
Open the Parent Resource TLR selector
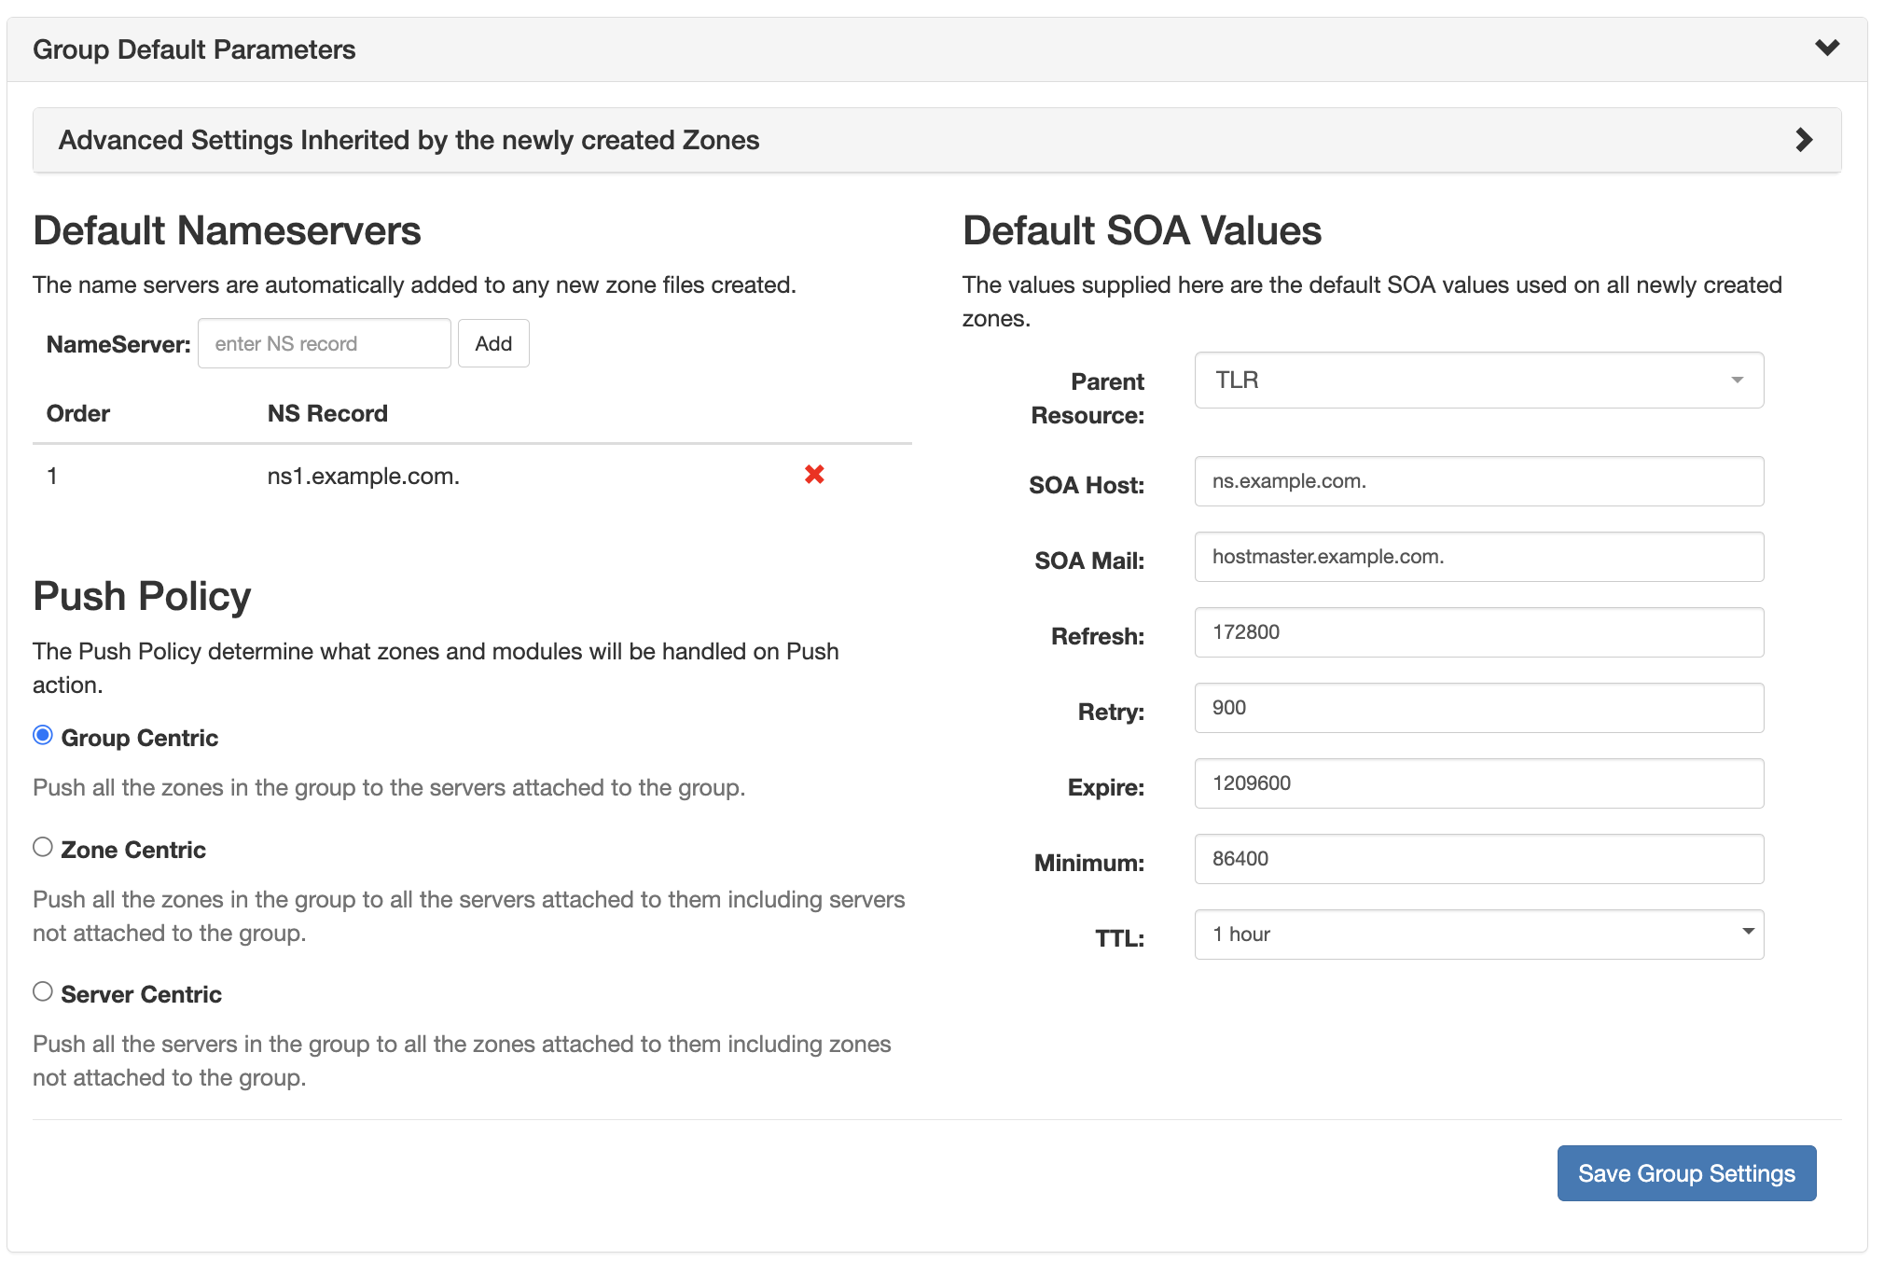pyautogui.click(x=1478, y=380)
